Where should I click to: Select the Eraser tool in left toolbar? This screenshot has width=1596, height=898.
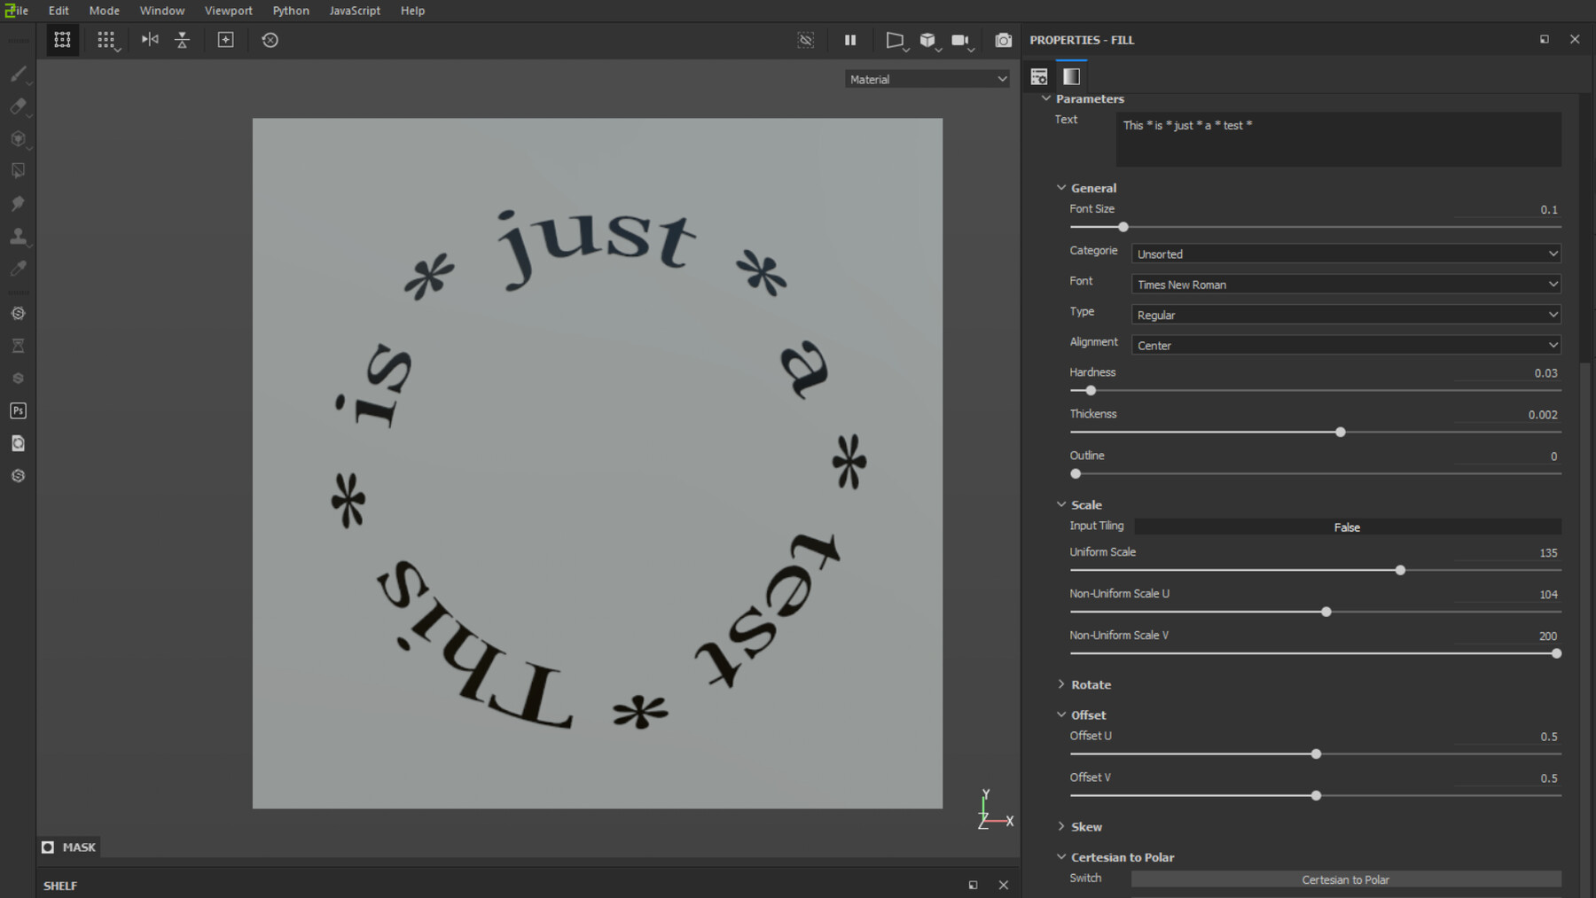click(x=18, y=106)
